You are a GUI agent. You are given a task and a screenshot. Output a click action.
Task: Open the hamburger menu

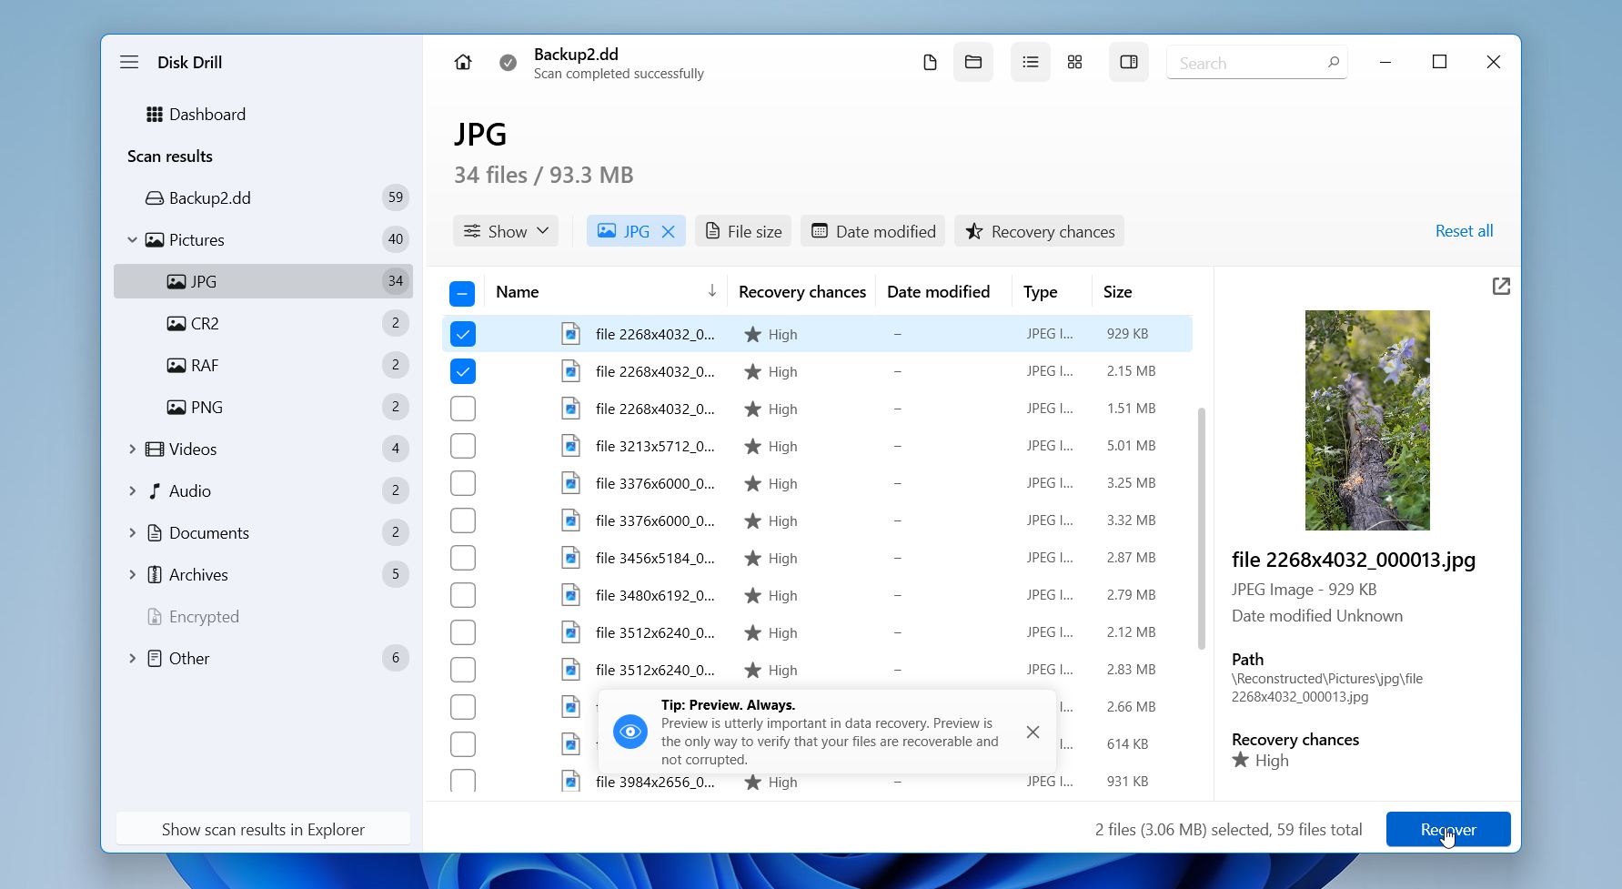point(129,62)
